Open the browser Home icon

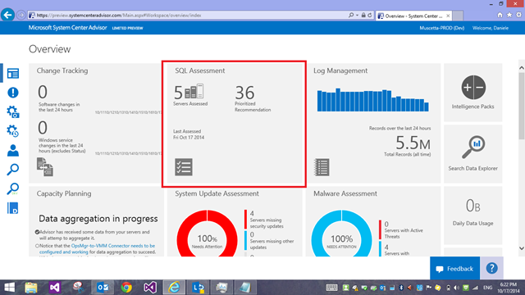(500, 15)
